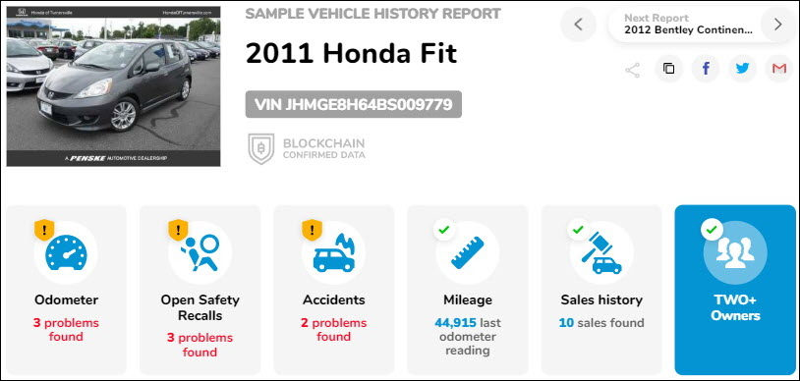Open the Honda Fit vehicle photo

pyautogui.click(x=113, y=86)
